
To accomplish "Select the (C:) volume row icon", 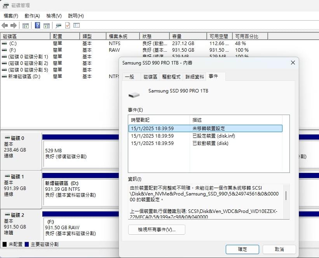I will point(4,44).
